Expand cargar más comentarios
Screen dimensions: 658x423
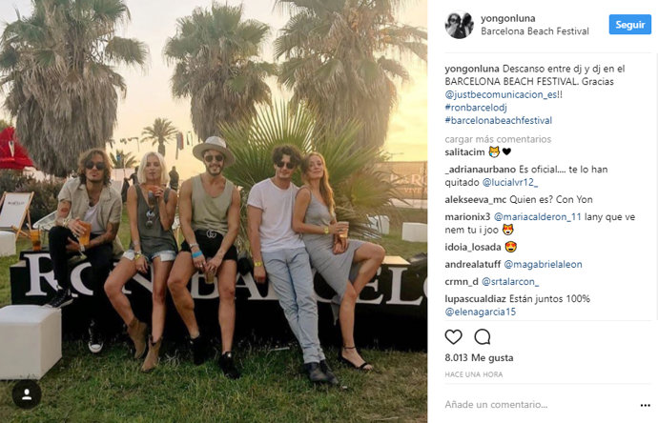[x=498, y=139]
